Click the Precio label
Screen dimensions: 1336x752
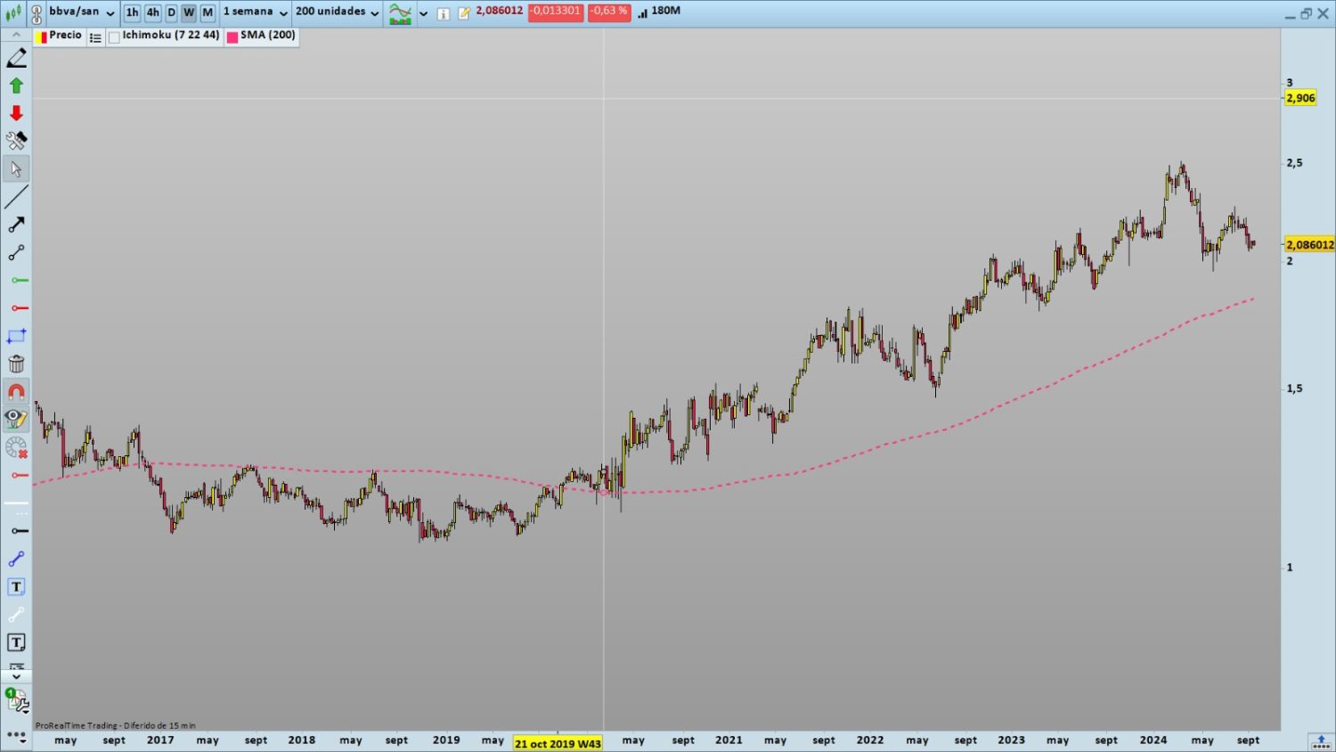click(65, 35)
